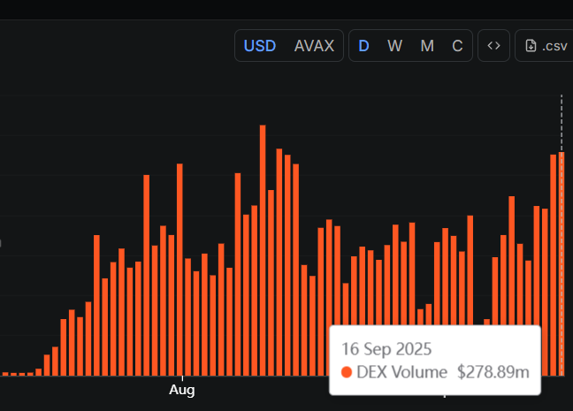Viewport: 573px width, 411px height.
Task: Click the dashed vertical hover line top
Action: click(x=562, y=99)
